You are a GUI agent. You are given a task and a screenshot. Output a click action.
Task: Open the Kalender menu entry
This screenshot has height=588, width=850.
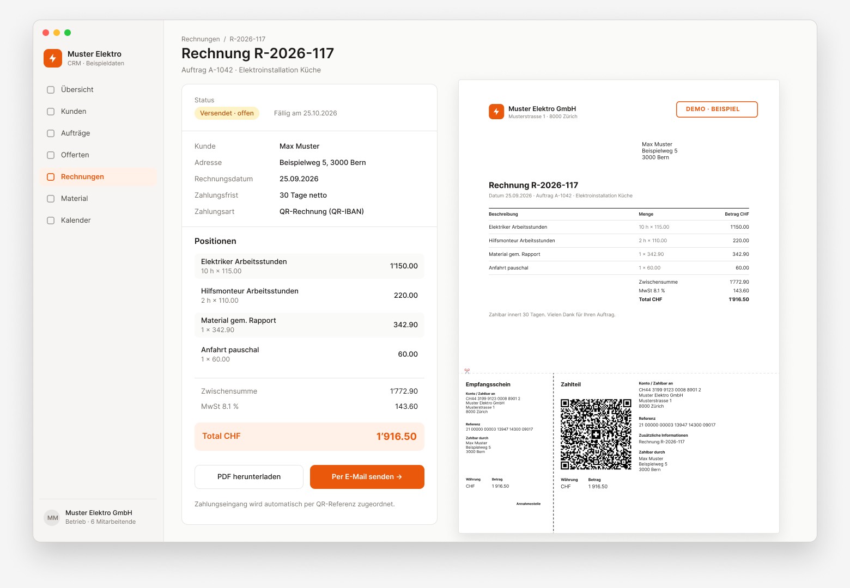99,220
